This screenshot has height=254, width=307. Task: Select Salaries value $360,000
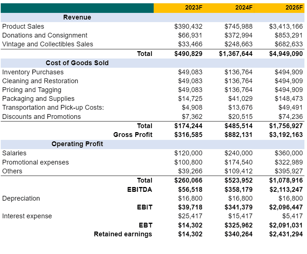pos(289,153)
